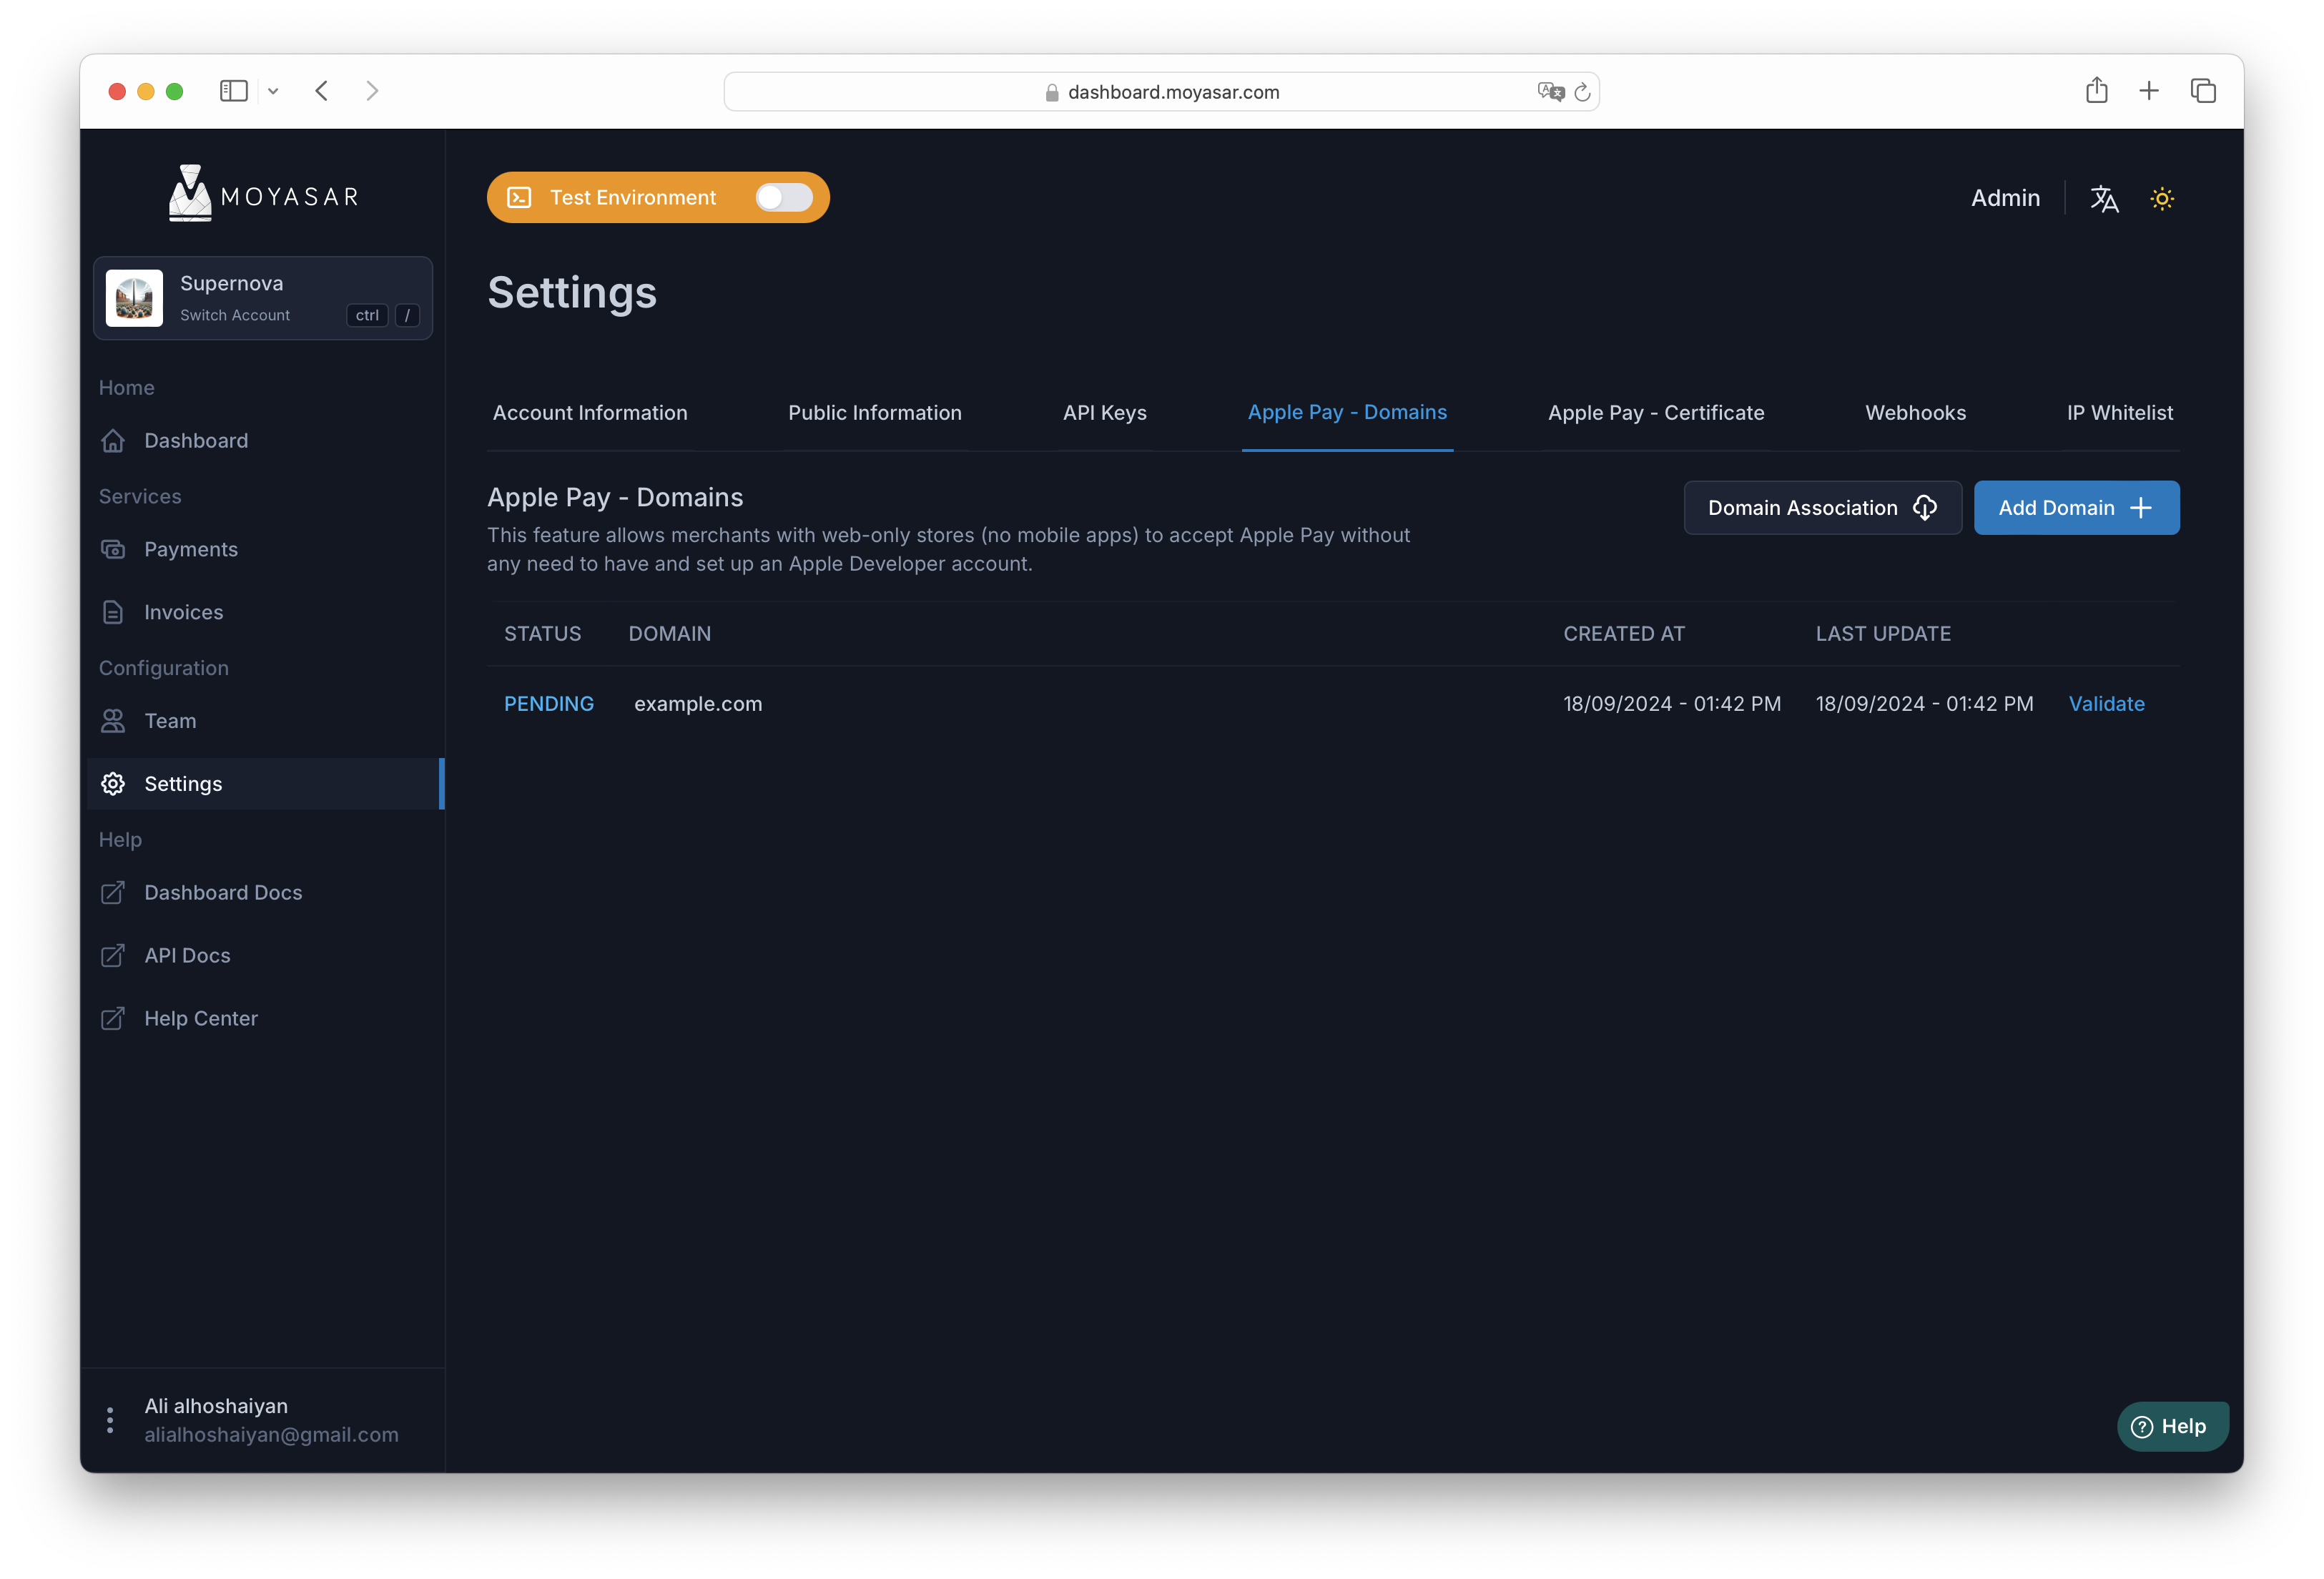Click the external link icon beside Dashboard Docs

(x=113, y=892)
